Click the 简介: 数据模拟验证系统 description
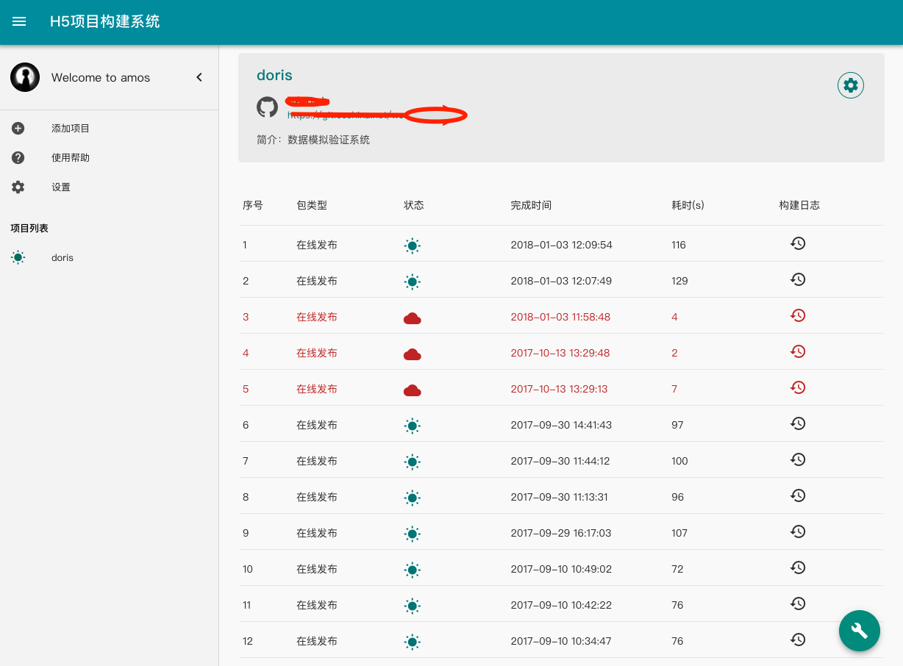This screenshot has height=666, width=903. [x=313, y=140]
